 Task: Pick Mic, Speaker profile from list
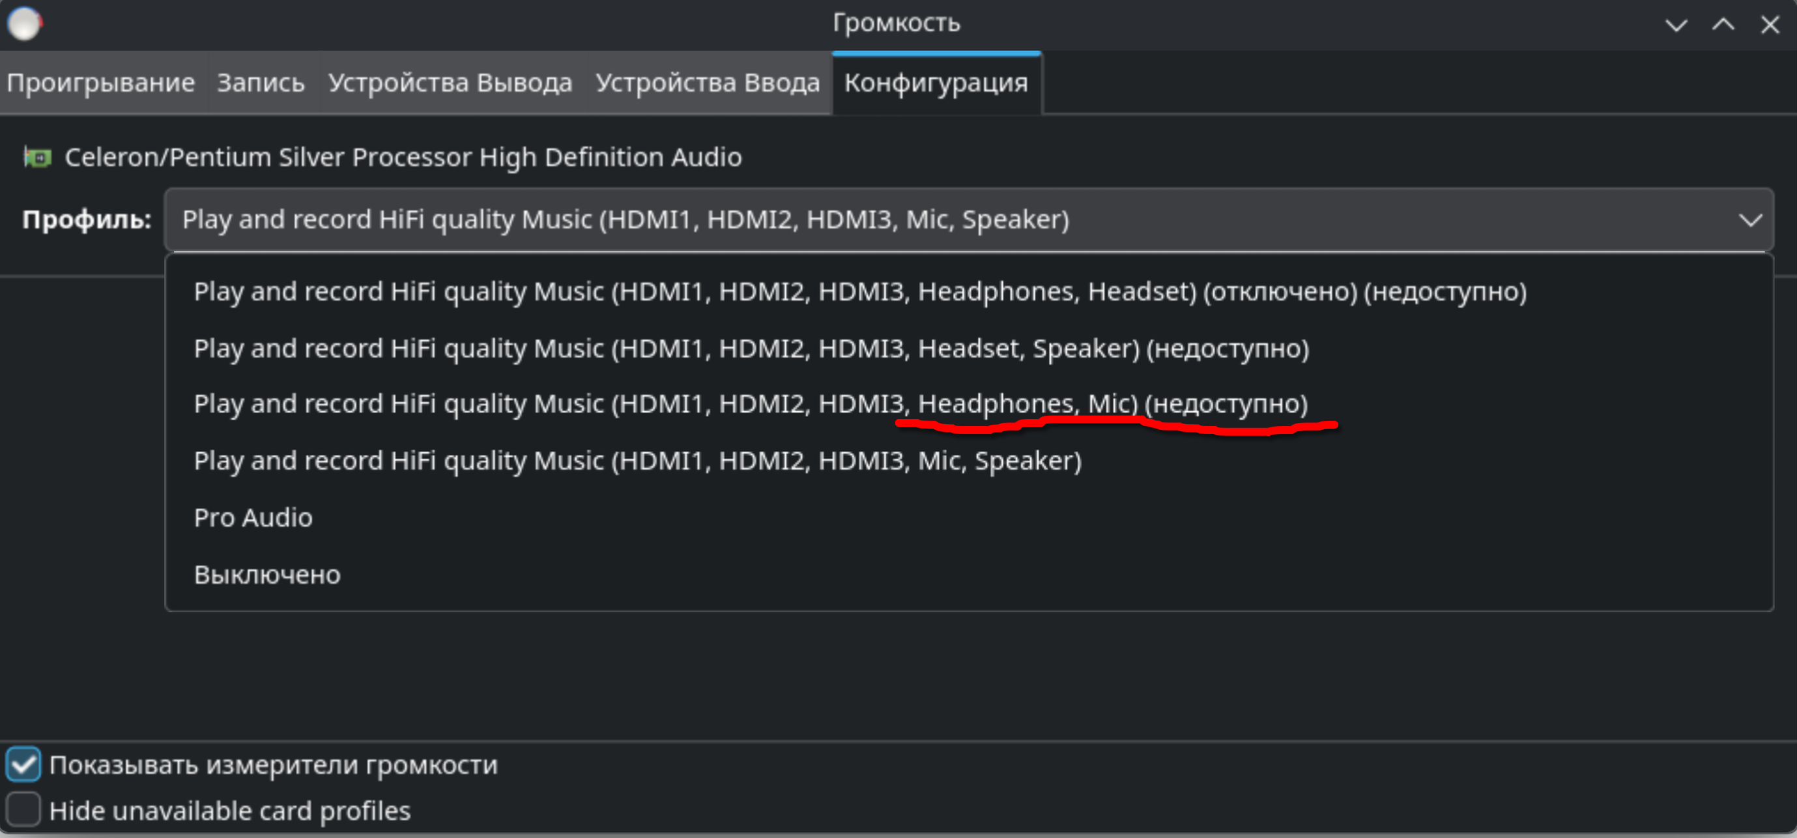[x=637, y=461]
